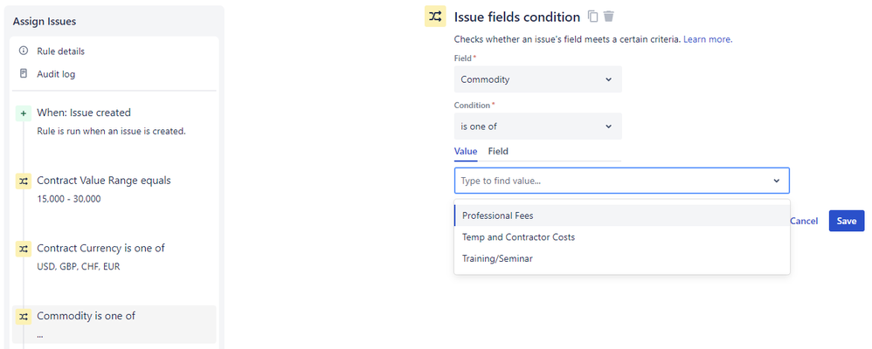The width and height of the screenshot is (872, 349).
Task: Choose Professional Fees from the list
Action: click(x=498, y=216)
